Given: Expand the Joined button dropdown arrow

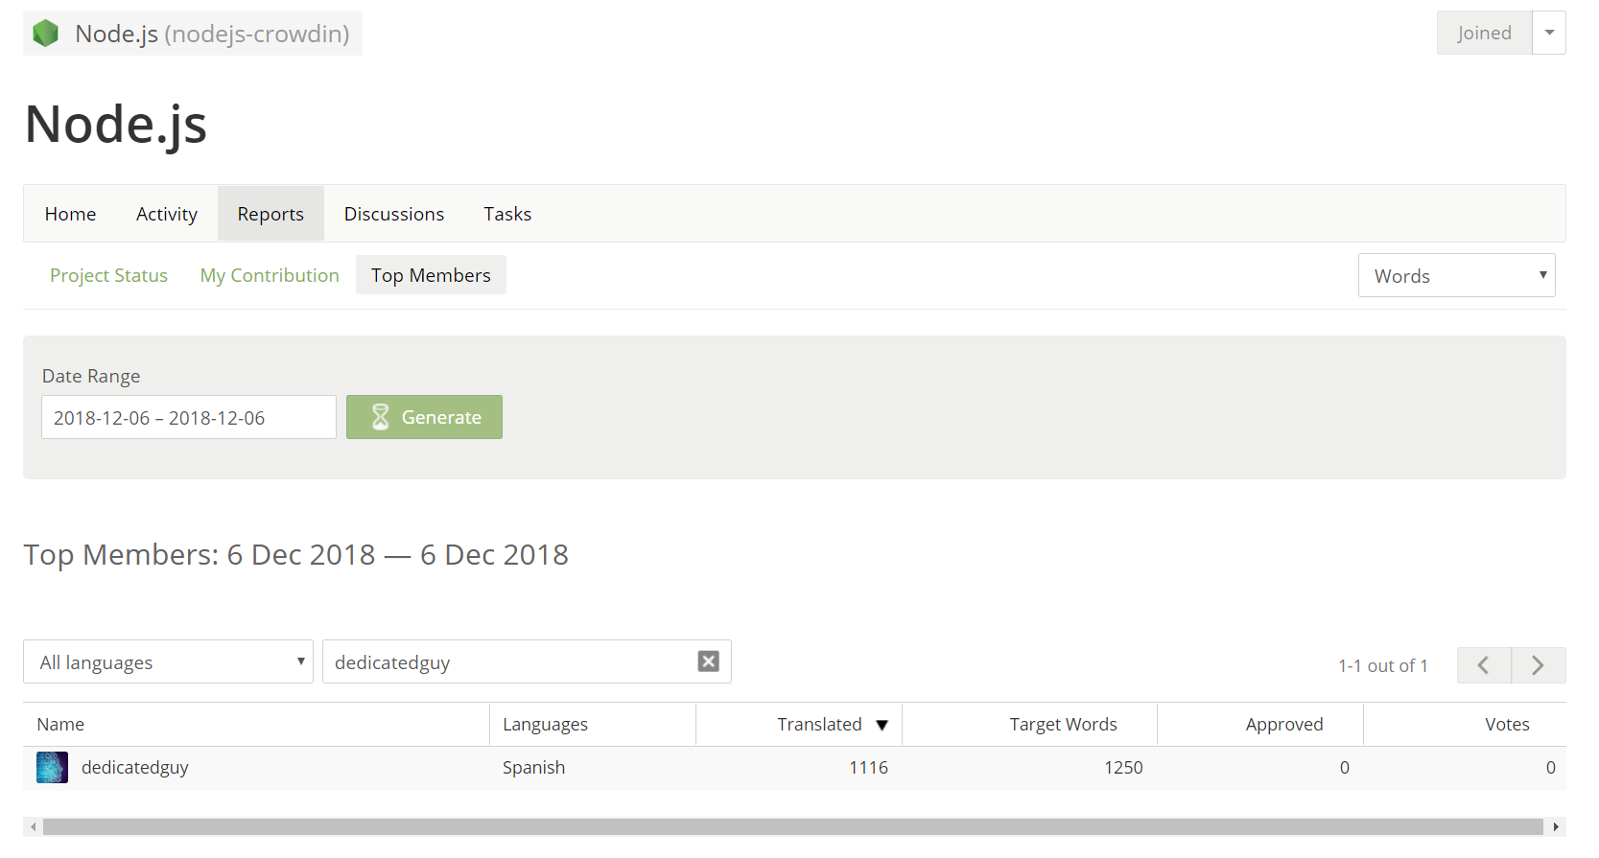Looking at the screenshot, I should click(1549, 33).
